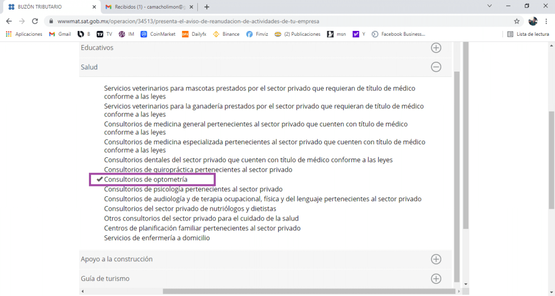Click inner panel scroll-left arrow
Image resolution: width=555 pixels, height=296 pixels.
[x=82, y=292]
